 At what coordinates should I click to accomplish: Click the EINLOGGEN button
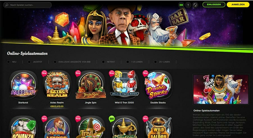click(x=214, y=4)
